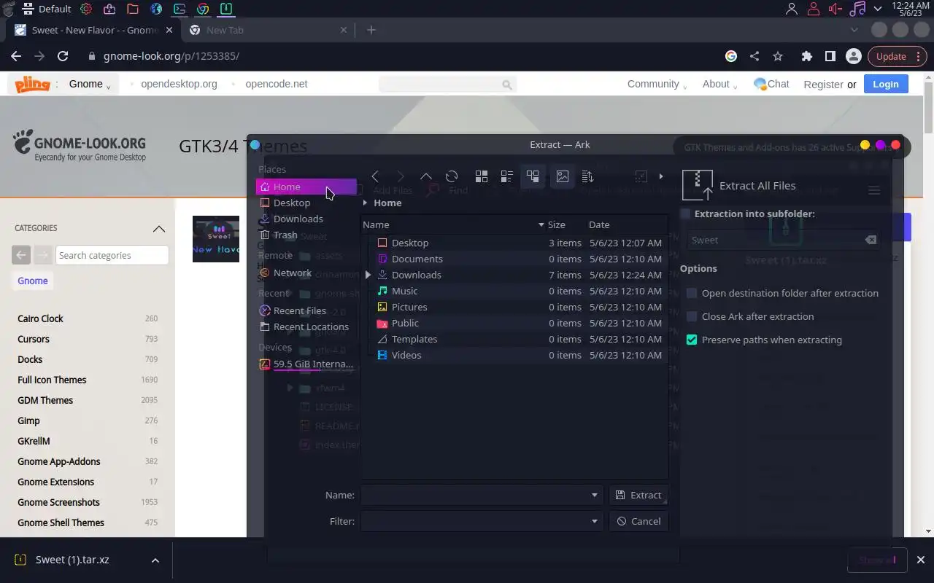Click the Cancel button in Extract dialog

tap(638, 521)
